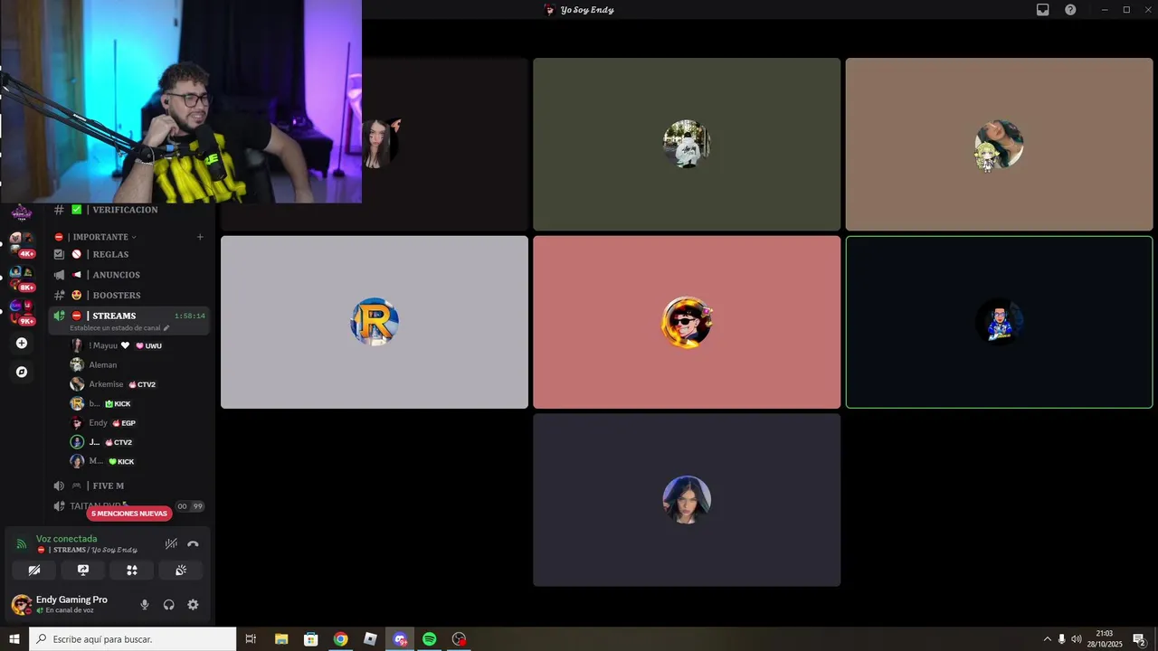The image size is (1158, 651).
Task: Switch to Discord on the taskbar
Action: tap(400, 639)
